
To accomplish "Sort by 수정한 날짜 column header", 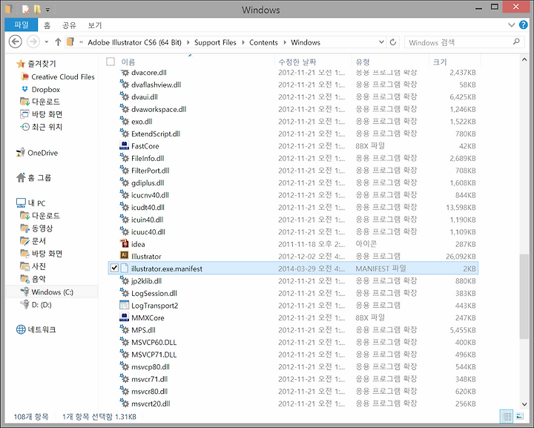I will pos(297,62).
